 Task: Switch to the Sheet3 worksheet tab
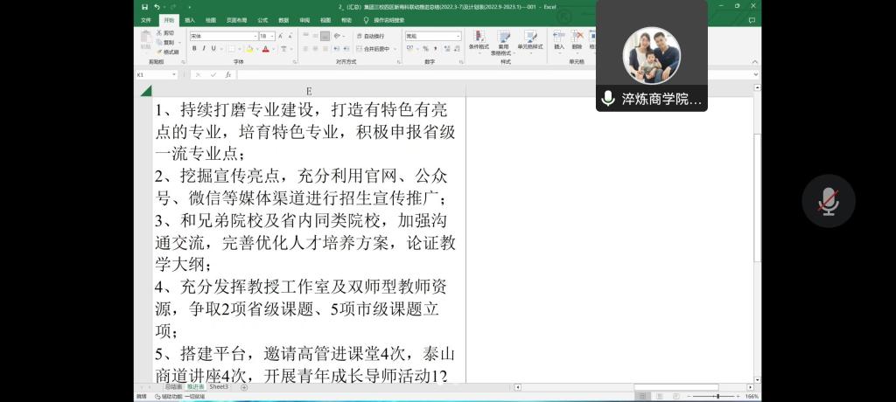(x=218, y=386)
